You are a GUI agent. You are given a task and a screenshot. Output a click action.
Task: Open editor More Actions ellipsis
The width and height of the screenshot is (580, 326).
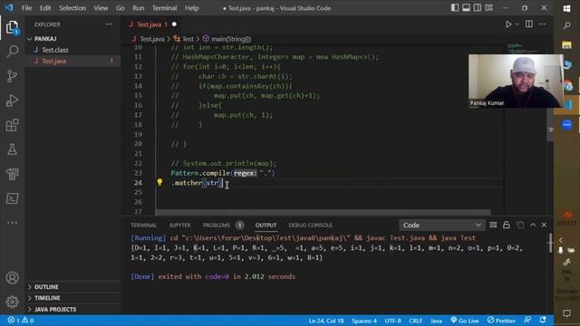[542, 24]
